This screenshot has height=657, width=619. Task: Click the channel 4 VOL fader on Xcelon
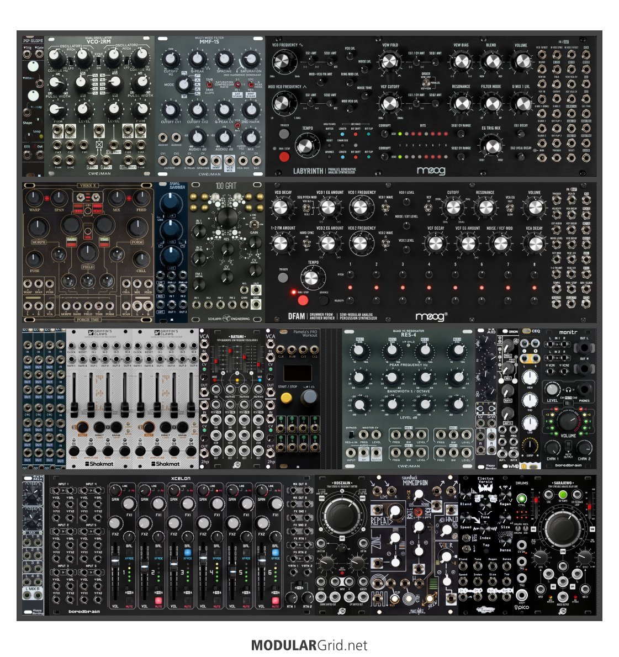203,558
